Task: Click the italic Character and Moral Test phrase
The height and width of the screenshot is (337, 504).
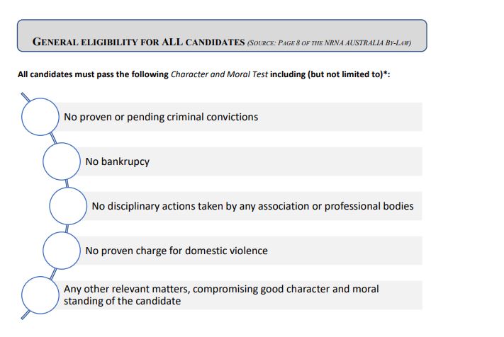Action: (219, 74)
